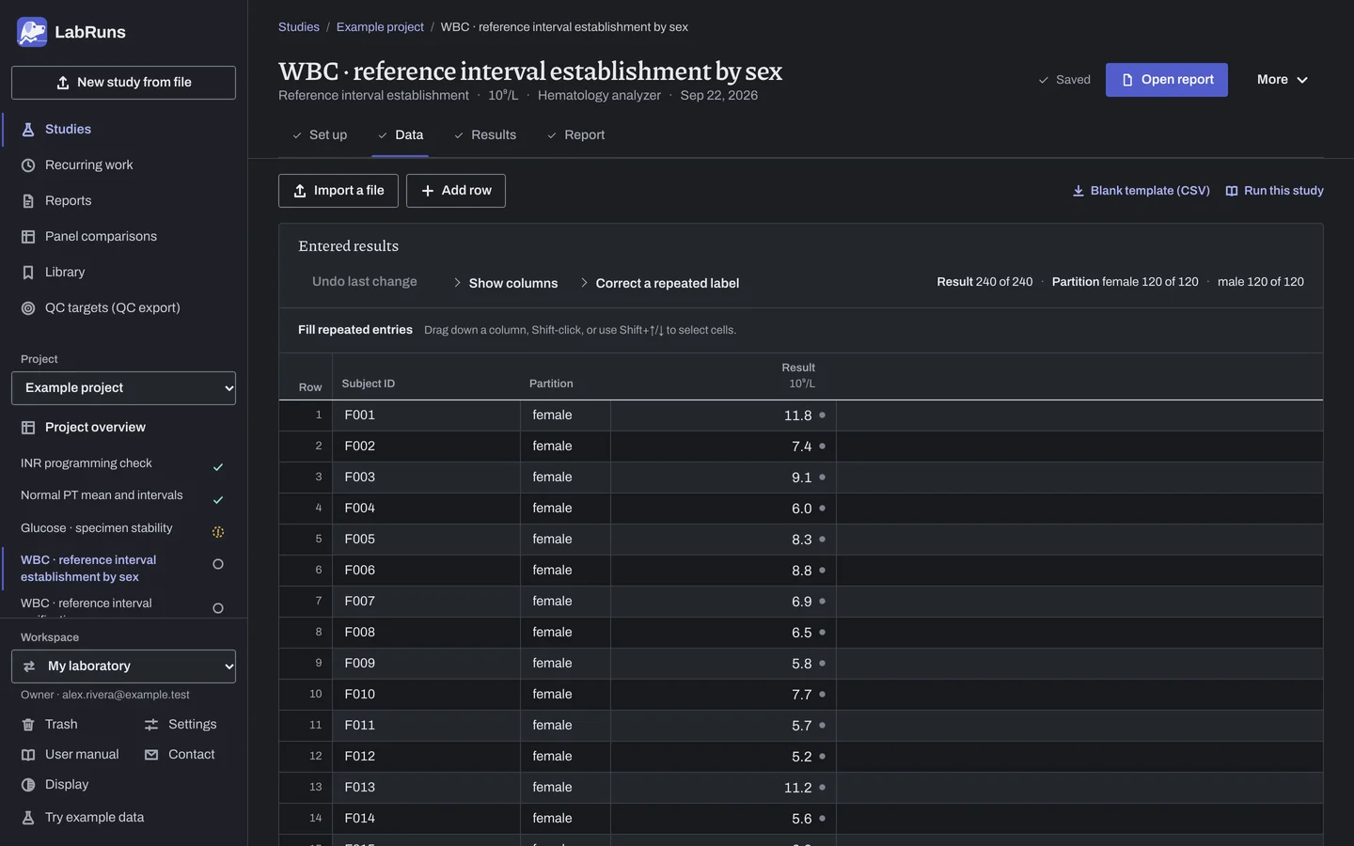Click the download icon beside Blank template
Image resolution: width=1354 pixels, height=846 pixels.
tap(1078, 191)
